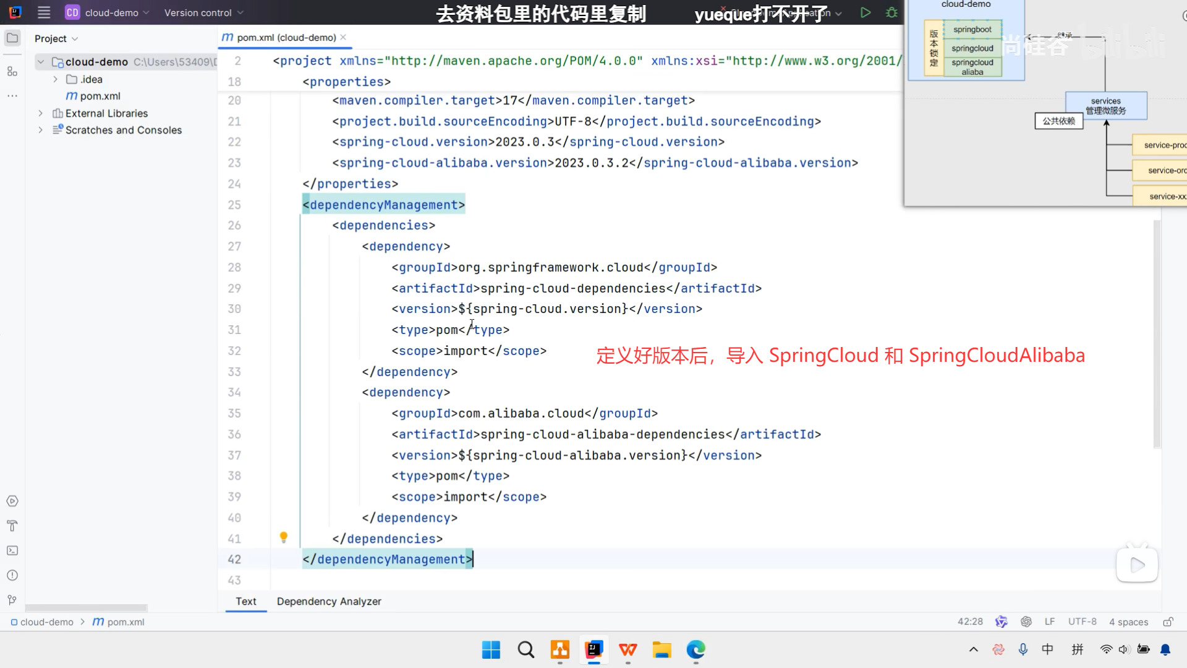The image size is (1187, 668).
Task: Open the main hamburger menu
Action: click(x=44, y=12)
